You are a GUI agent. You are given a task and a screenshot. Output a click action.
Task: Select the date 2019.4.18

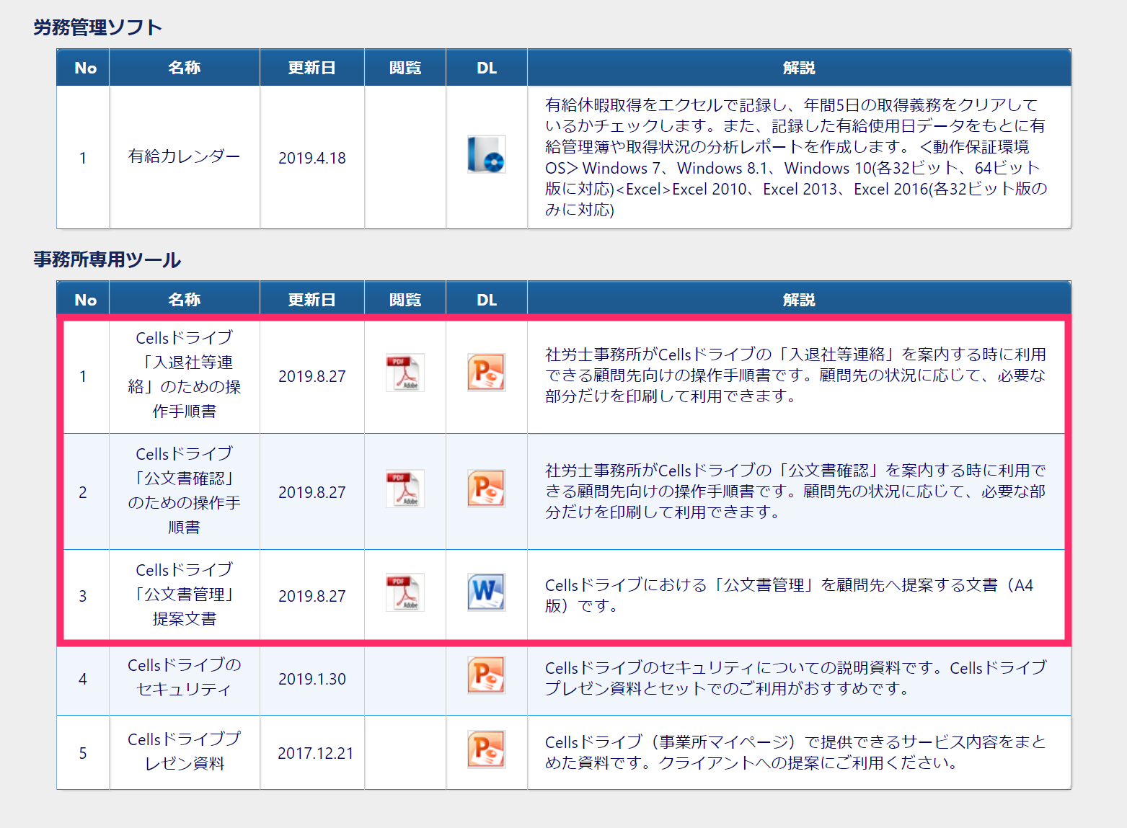pos(312,158)
